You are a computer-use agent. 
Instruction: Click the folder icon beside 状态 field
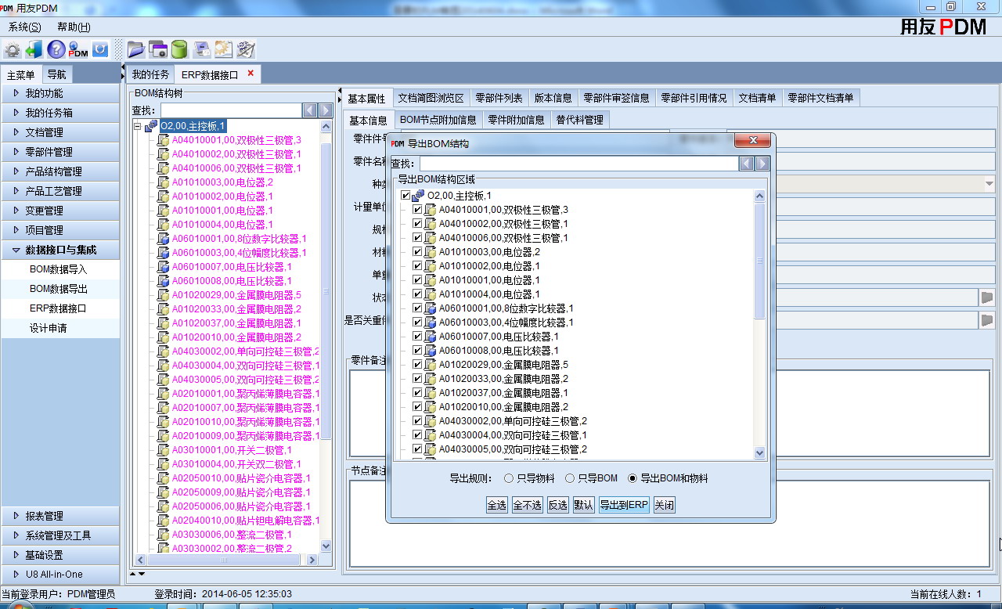pos(987,297)
